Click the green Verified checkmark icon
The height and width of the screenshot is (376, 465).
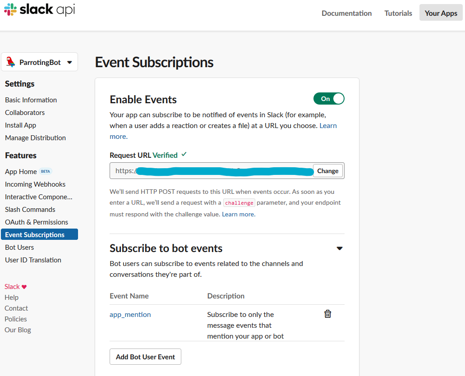184,154
